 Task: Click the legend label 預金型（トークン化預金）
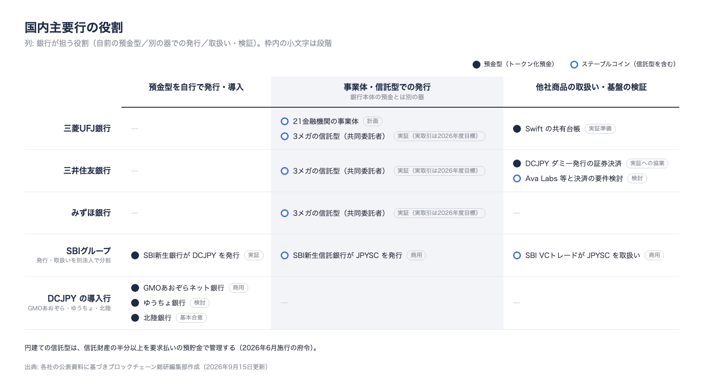pos(521,64)
